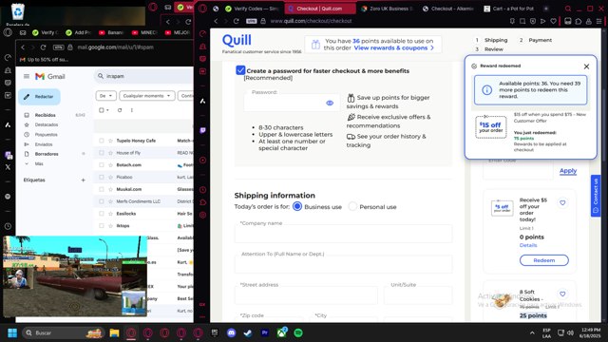Switch to the Checkout - Alkemist tab
This screenshot has width=608, height=342.
click(x=448, y=9)
